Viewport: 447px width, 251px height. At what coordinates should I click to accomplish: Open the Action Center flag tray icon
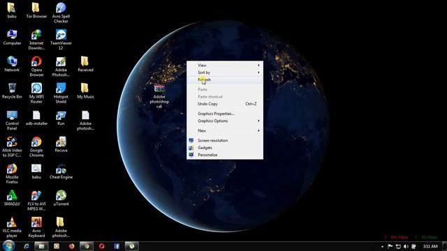point(390,246)
